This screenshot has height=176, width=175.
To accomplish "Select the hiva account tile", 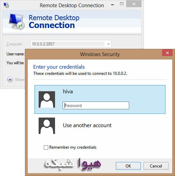I will coord(100,99).
